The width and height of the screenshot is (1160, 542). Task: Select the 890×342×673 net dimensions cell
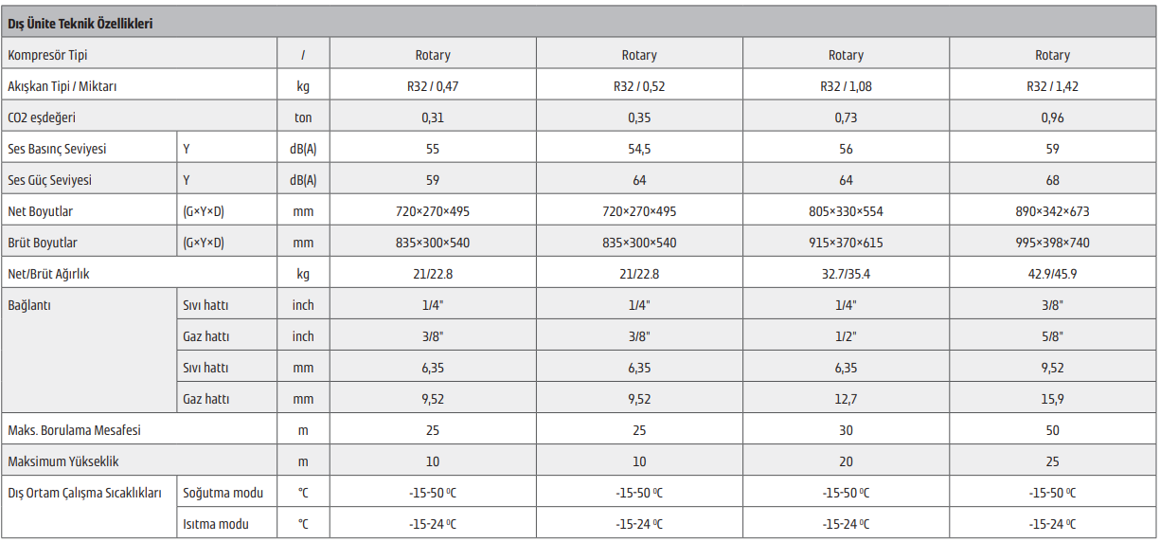pyautogui.click(x=1052, y=211)
